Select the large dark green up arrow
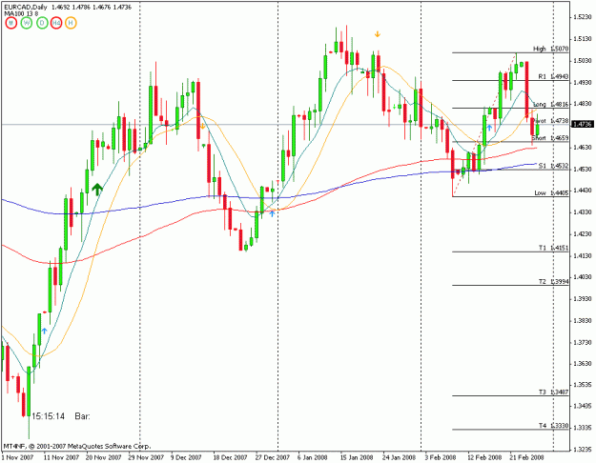 pos(97,190)
